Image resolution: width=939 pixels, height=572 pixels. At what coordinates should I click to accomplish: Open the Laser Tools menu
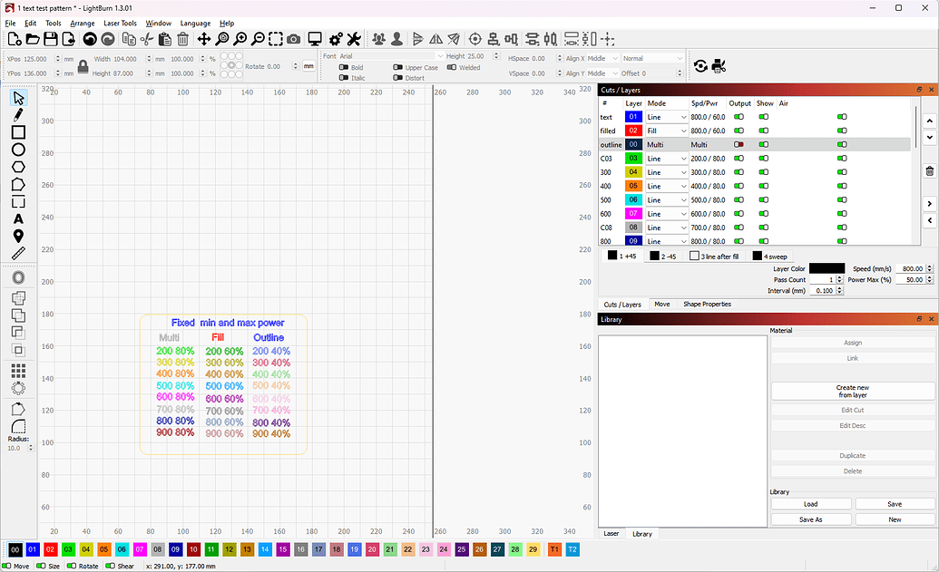pyautogui.click(x=120, y=24)
